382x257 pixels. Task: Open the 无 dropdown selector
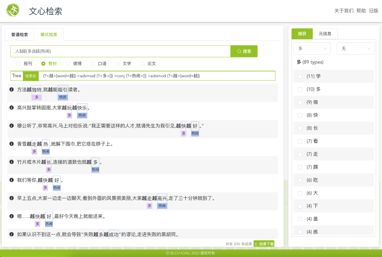pyautogui.click(x=356, y=49)
